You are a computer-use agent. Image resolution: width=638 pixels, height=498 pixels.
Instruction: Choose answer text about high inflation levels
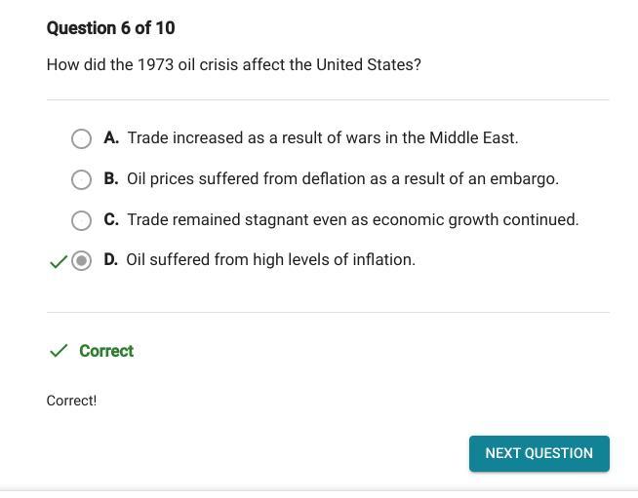tap(270, 260)
